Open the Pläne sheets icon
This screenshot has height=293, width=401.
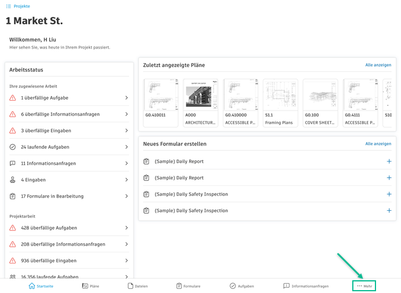tap(85, 286)
